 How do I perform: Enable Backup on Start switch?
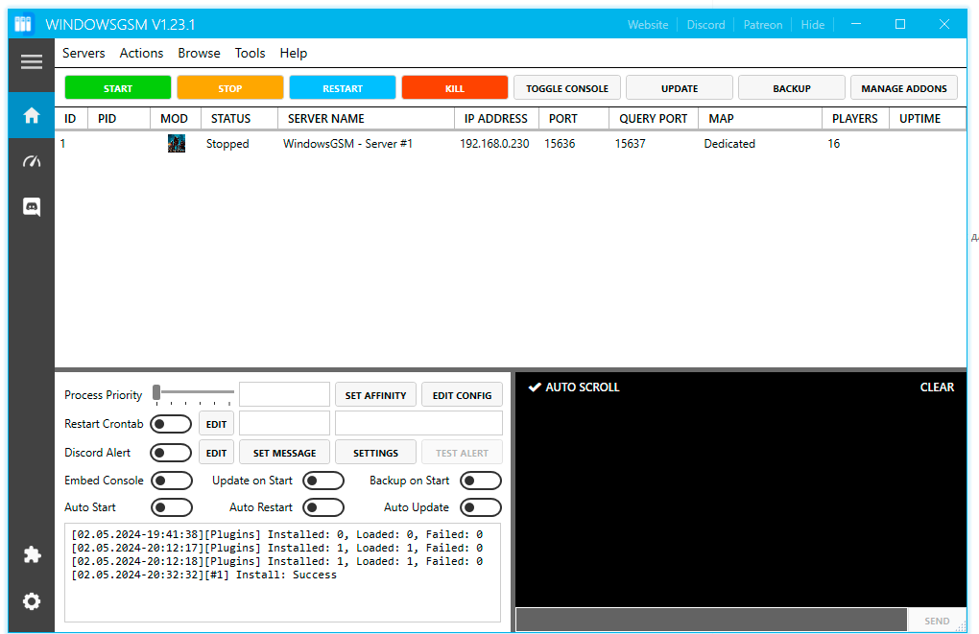[481, 481]
